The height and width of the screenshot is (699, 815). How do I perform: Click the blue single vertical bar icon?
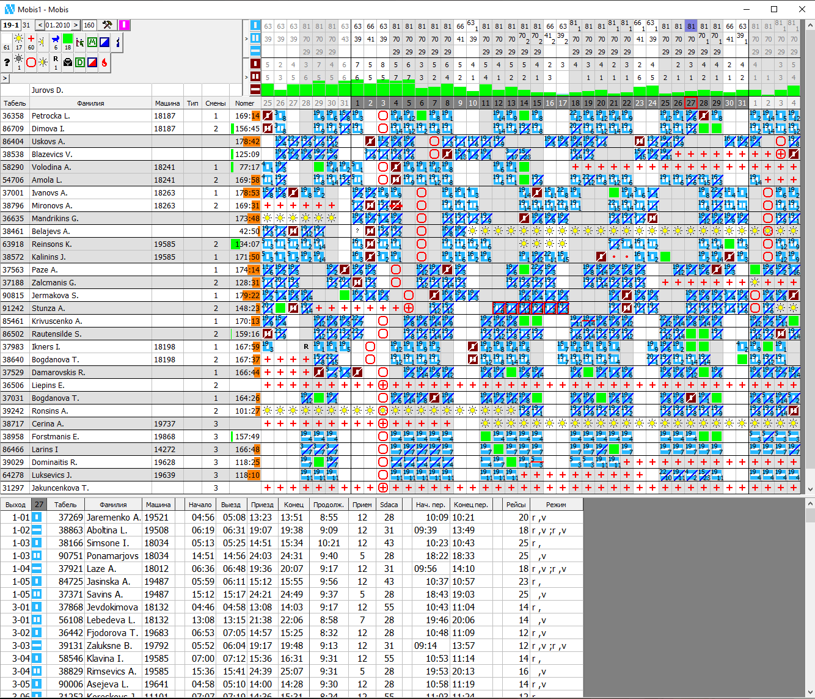pyautogui.click(x=255, y=26)
